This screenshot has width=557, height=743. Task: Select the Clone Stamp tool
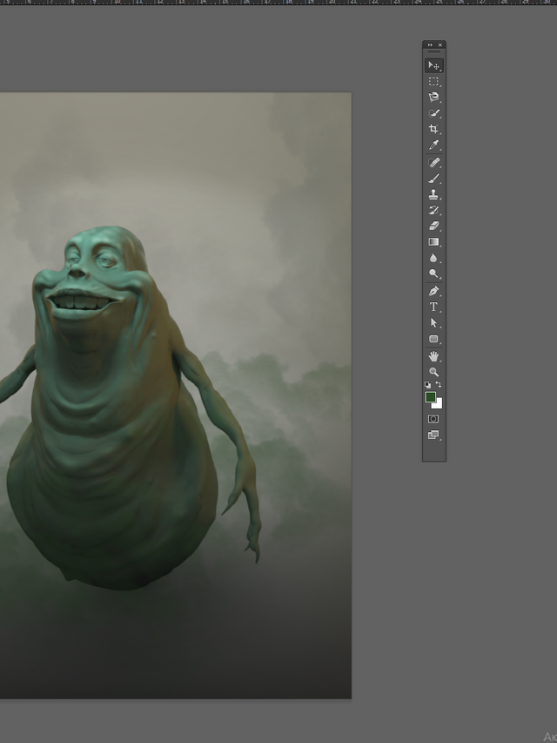434,194
